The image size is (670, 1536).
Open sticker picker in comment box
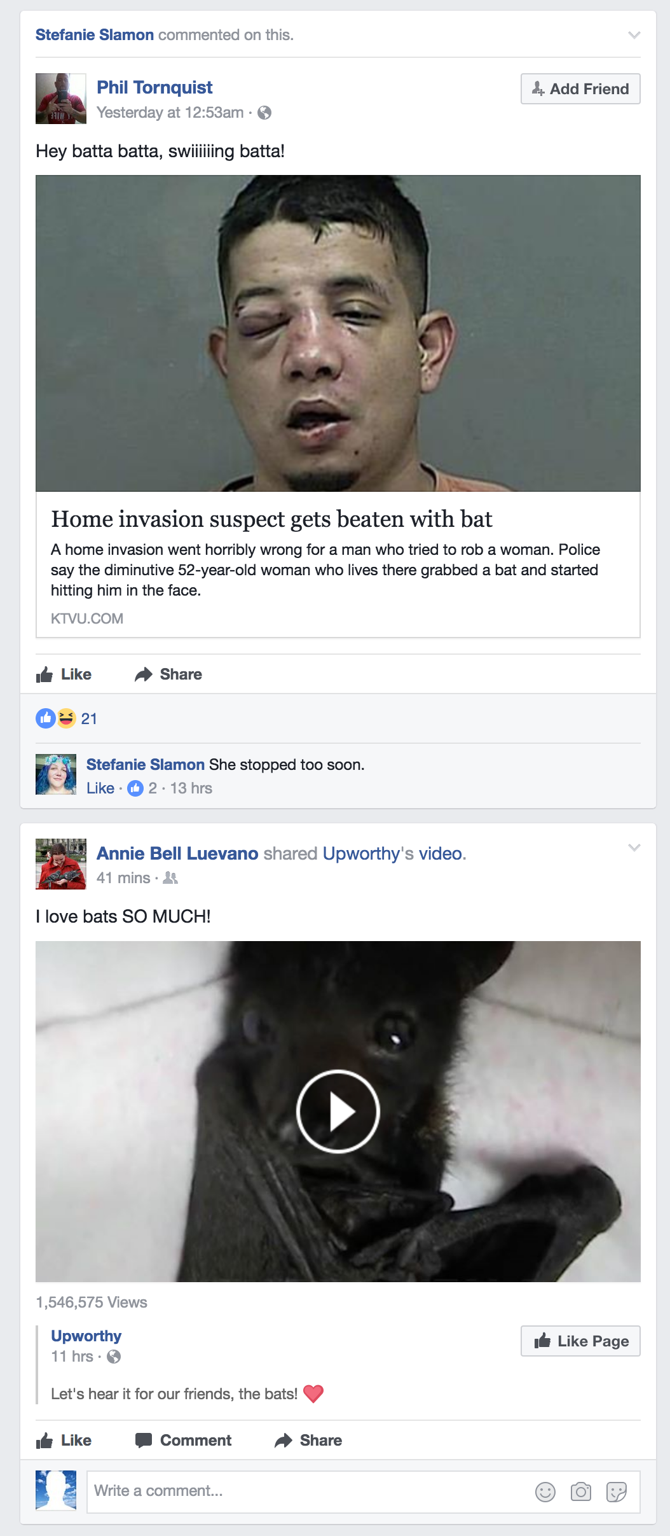tap(616, 1491)
